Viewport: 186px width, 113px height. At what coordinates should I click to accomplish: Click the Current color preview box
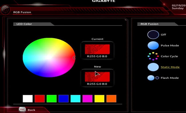pos(97,49)
